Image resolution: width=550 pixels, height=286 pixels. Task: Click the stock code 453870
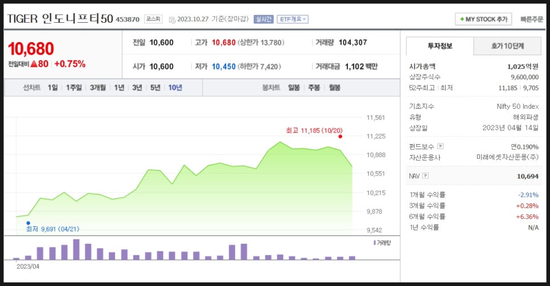click(x=128, y=19)
